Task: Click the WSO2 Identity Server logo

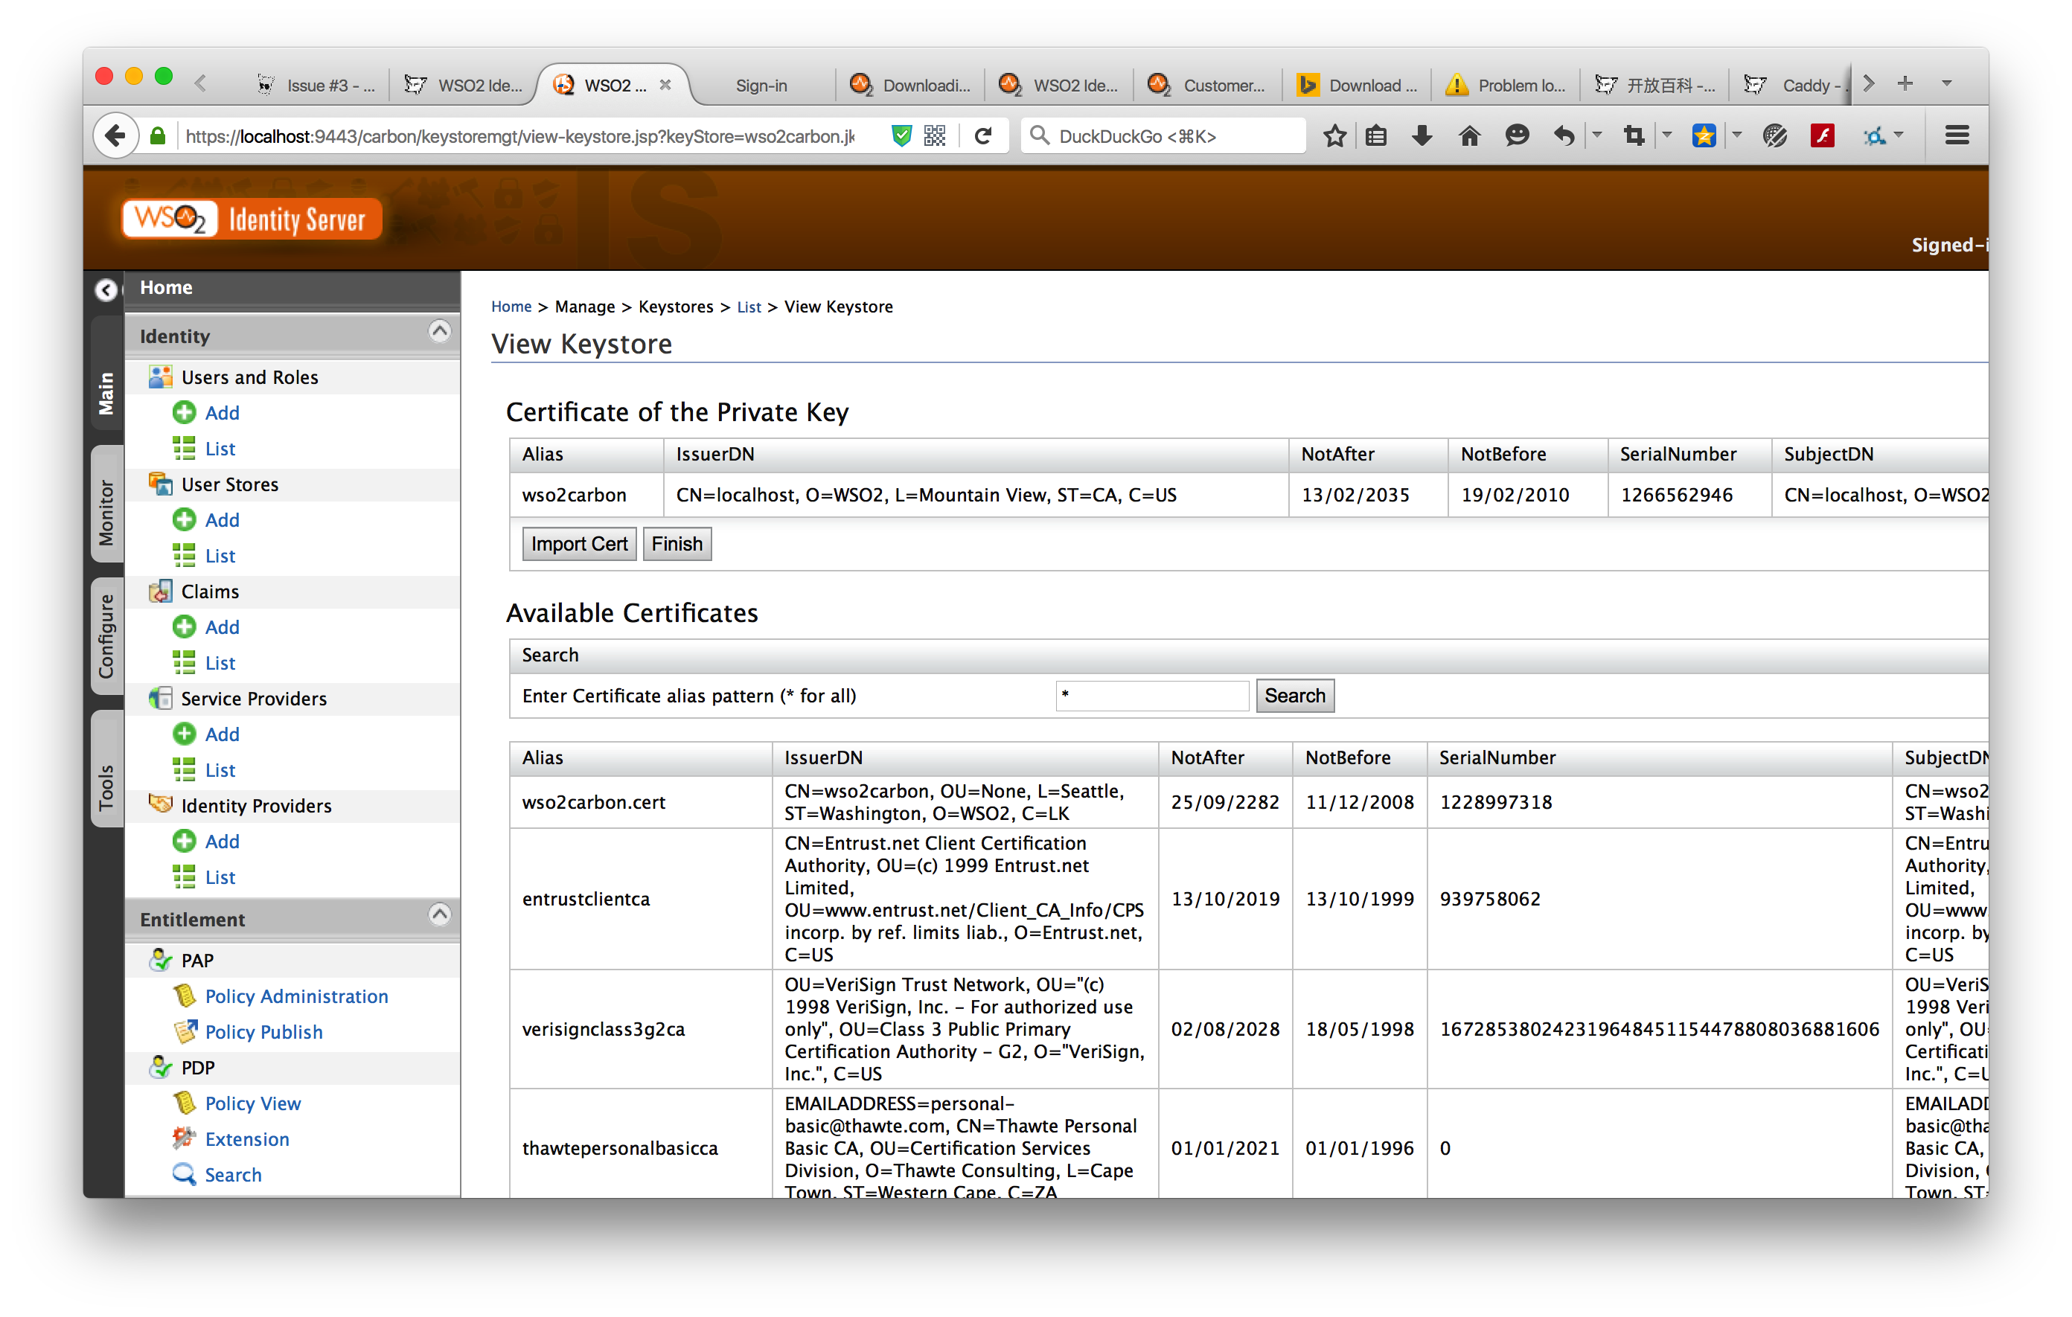Action: tap(252, 219)
